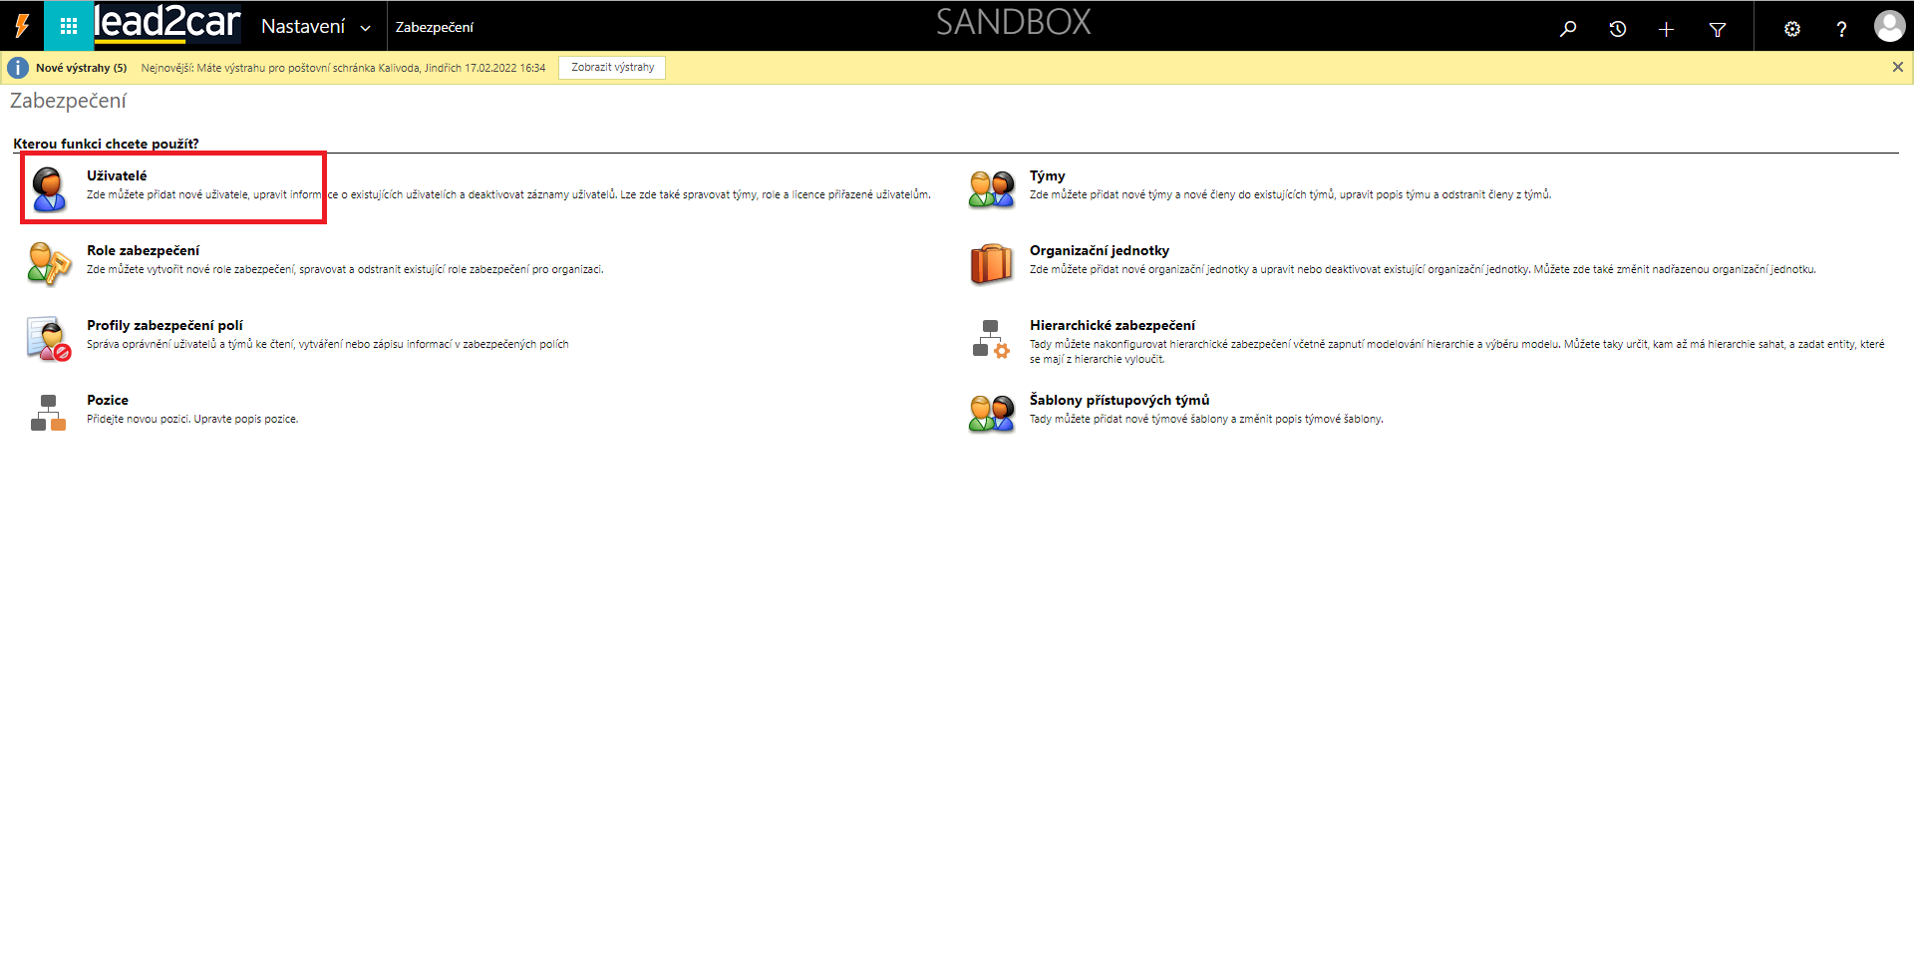This screenshot has width=1914, height=962.
Task: Click the Hierarchické zabezpečení icon
Action: [x=990, y=339]
